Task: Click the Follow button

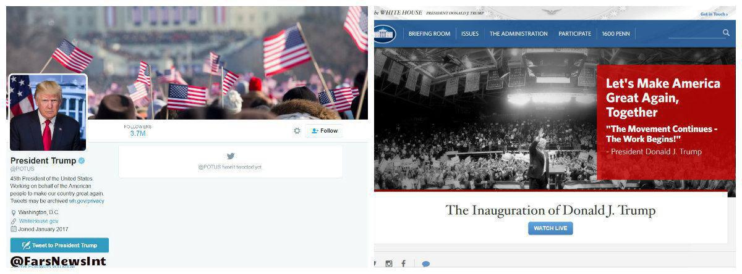Action: [x=324, y=131]
